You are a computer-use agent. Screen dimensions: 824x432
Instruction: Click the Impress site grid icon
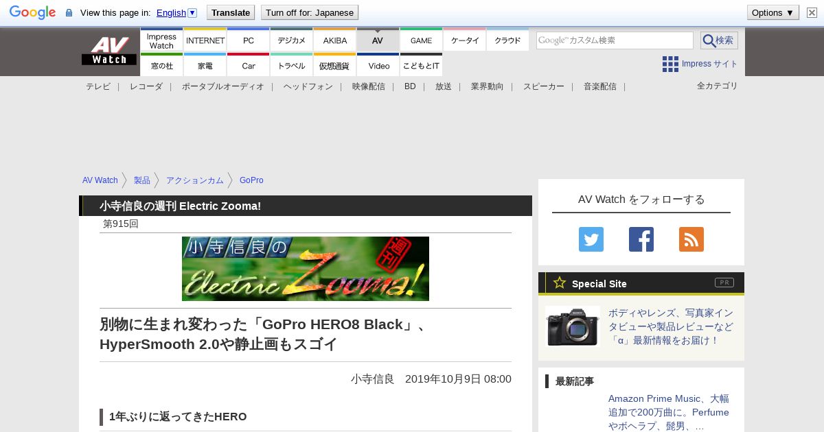670,64
